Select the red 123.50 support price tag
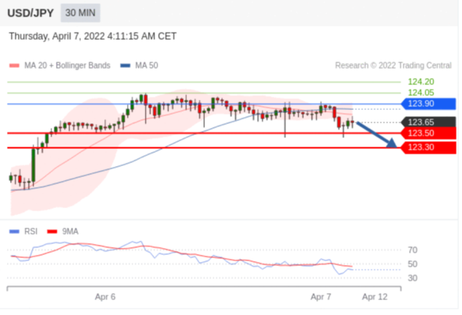This screenshot has height=315, width=462. 428,133
